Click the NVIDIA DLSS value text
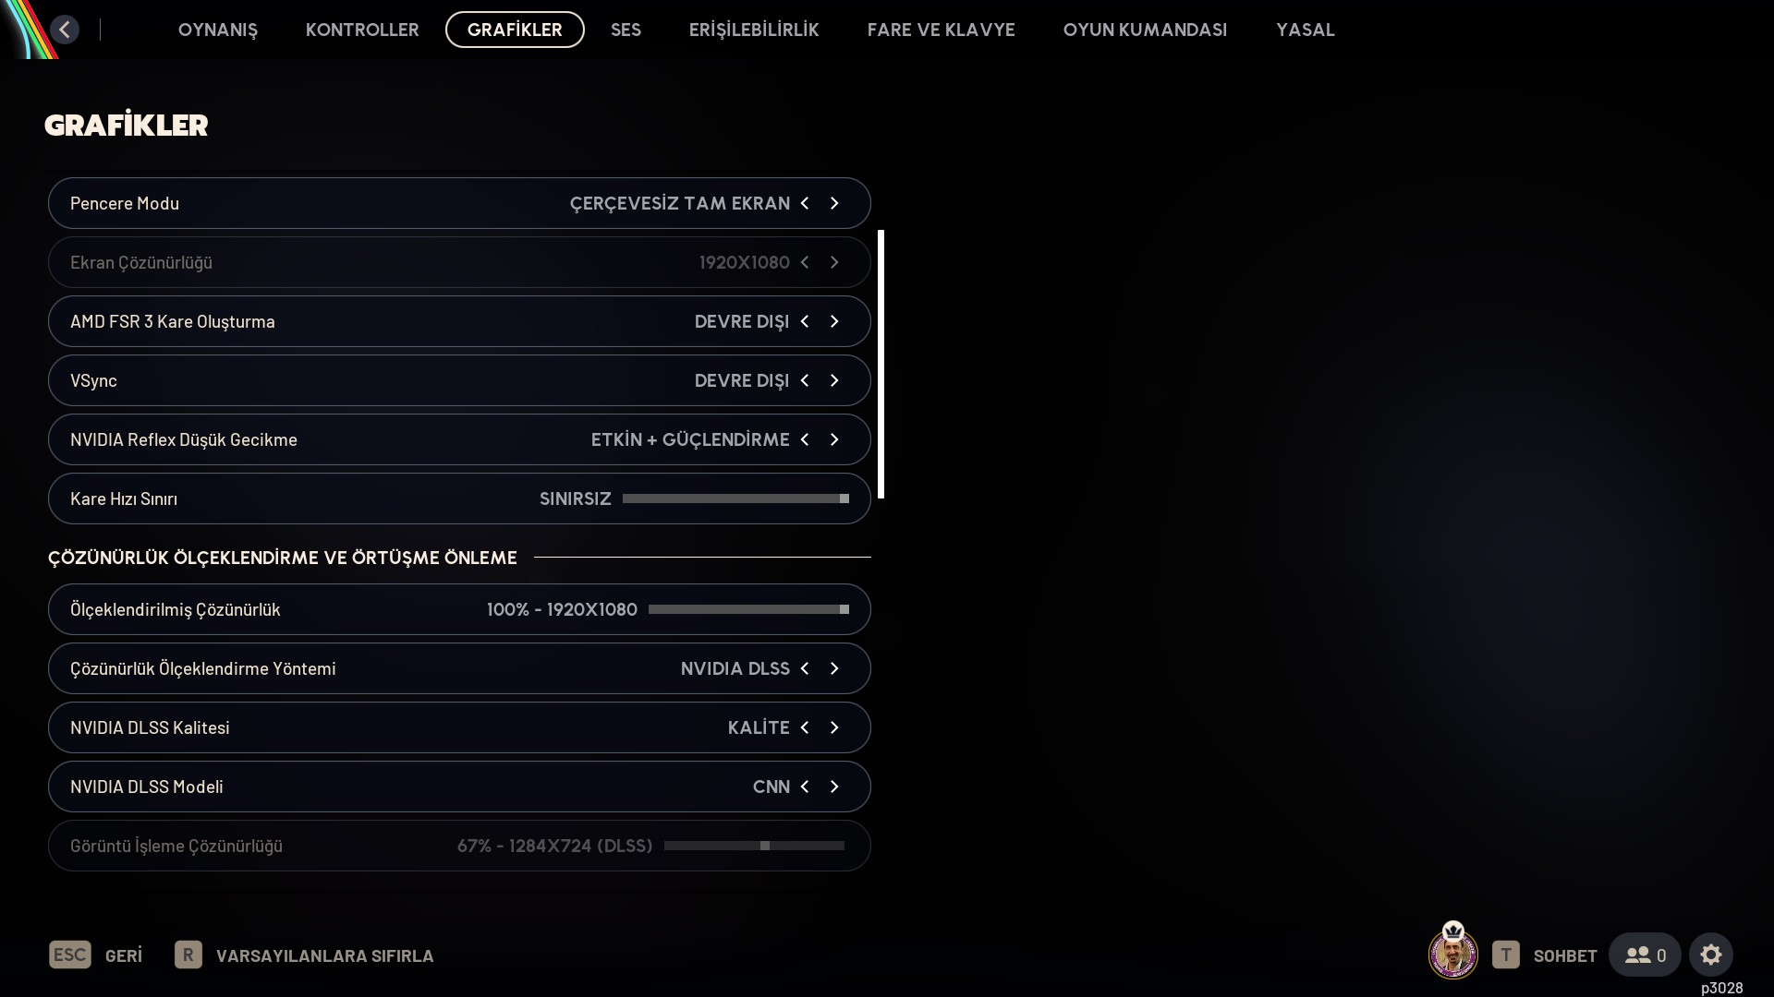 735,668
